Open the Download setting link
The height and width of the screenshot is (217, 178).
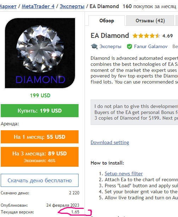click(110, 142)
